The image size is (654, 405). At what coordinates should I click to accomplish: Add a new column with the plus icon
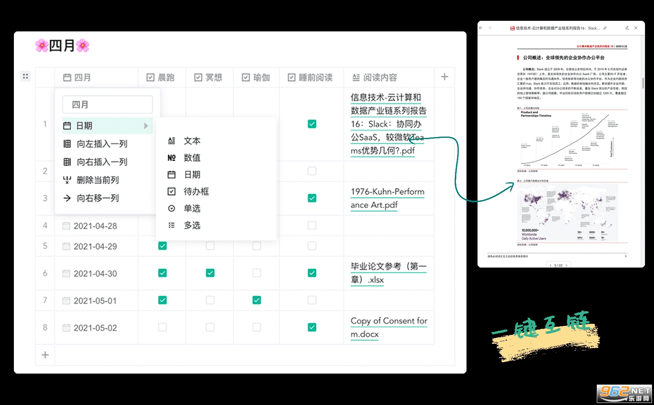point(444,77)
